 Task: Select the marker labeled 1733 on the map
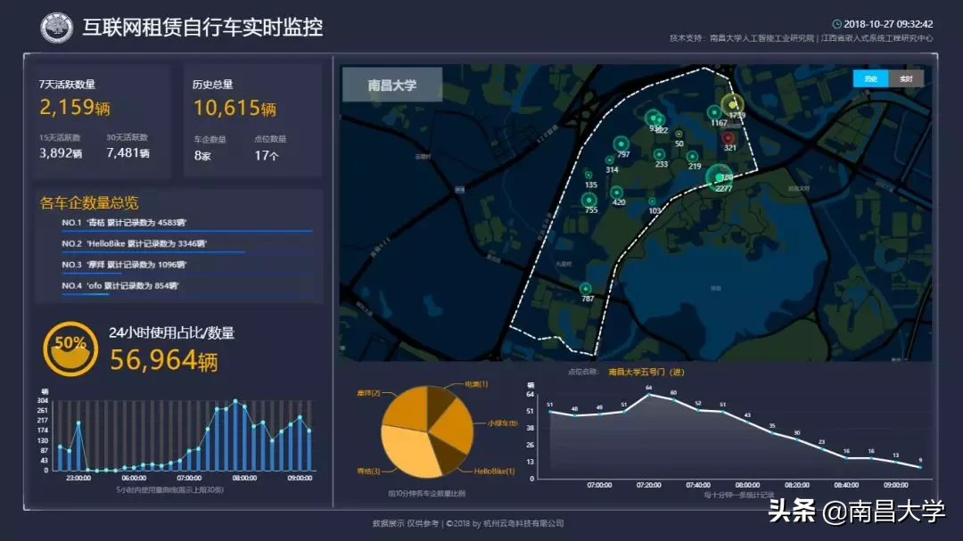pos(733,104)
